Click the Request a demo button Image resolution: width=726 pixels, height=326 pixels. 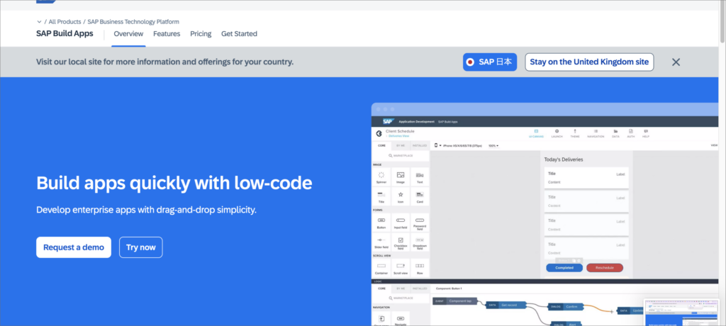point(74,247)
